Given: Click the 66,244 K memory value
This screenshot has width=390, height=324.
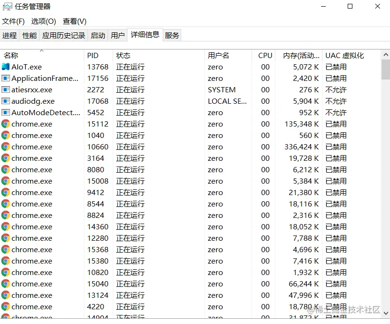Looking at the screenshot, I should coord(304,284).
